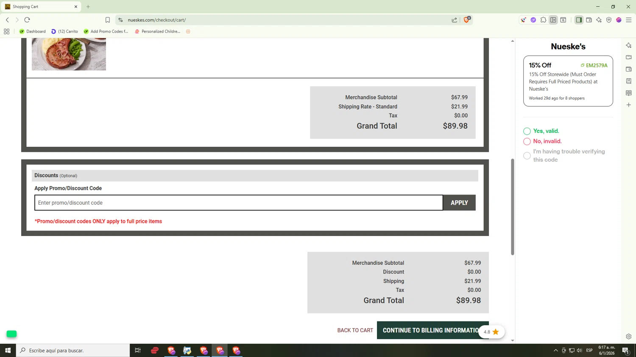Open the reading list icon in sidebar
The width and height of the screenshot is (636, 357).
click(x=629, y=93)
